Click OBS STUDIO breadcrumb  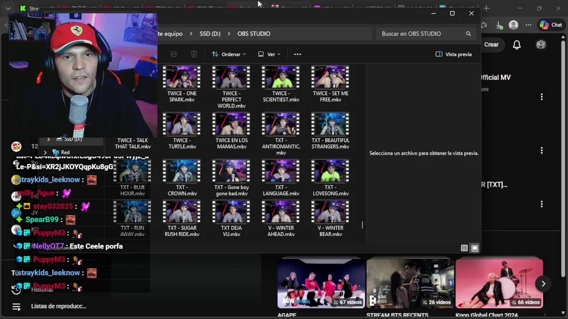pos(254,34)
